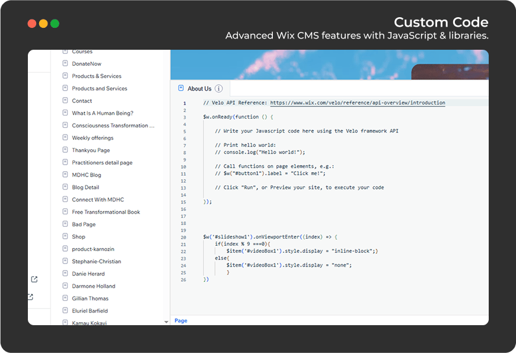Screen dimensions: 516x353
Task: Open the Thankyou Page entry
Action: (91, 150)
